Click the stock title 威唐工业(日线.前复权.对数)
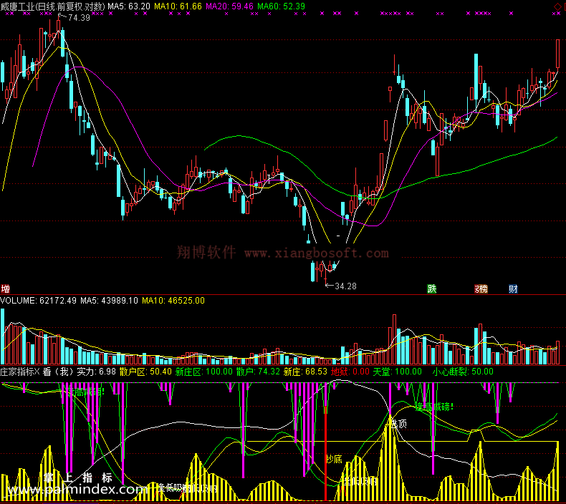 pos(53,6)
